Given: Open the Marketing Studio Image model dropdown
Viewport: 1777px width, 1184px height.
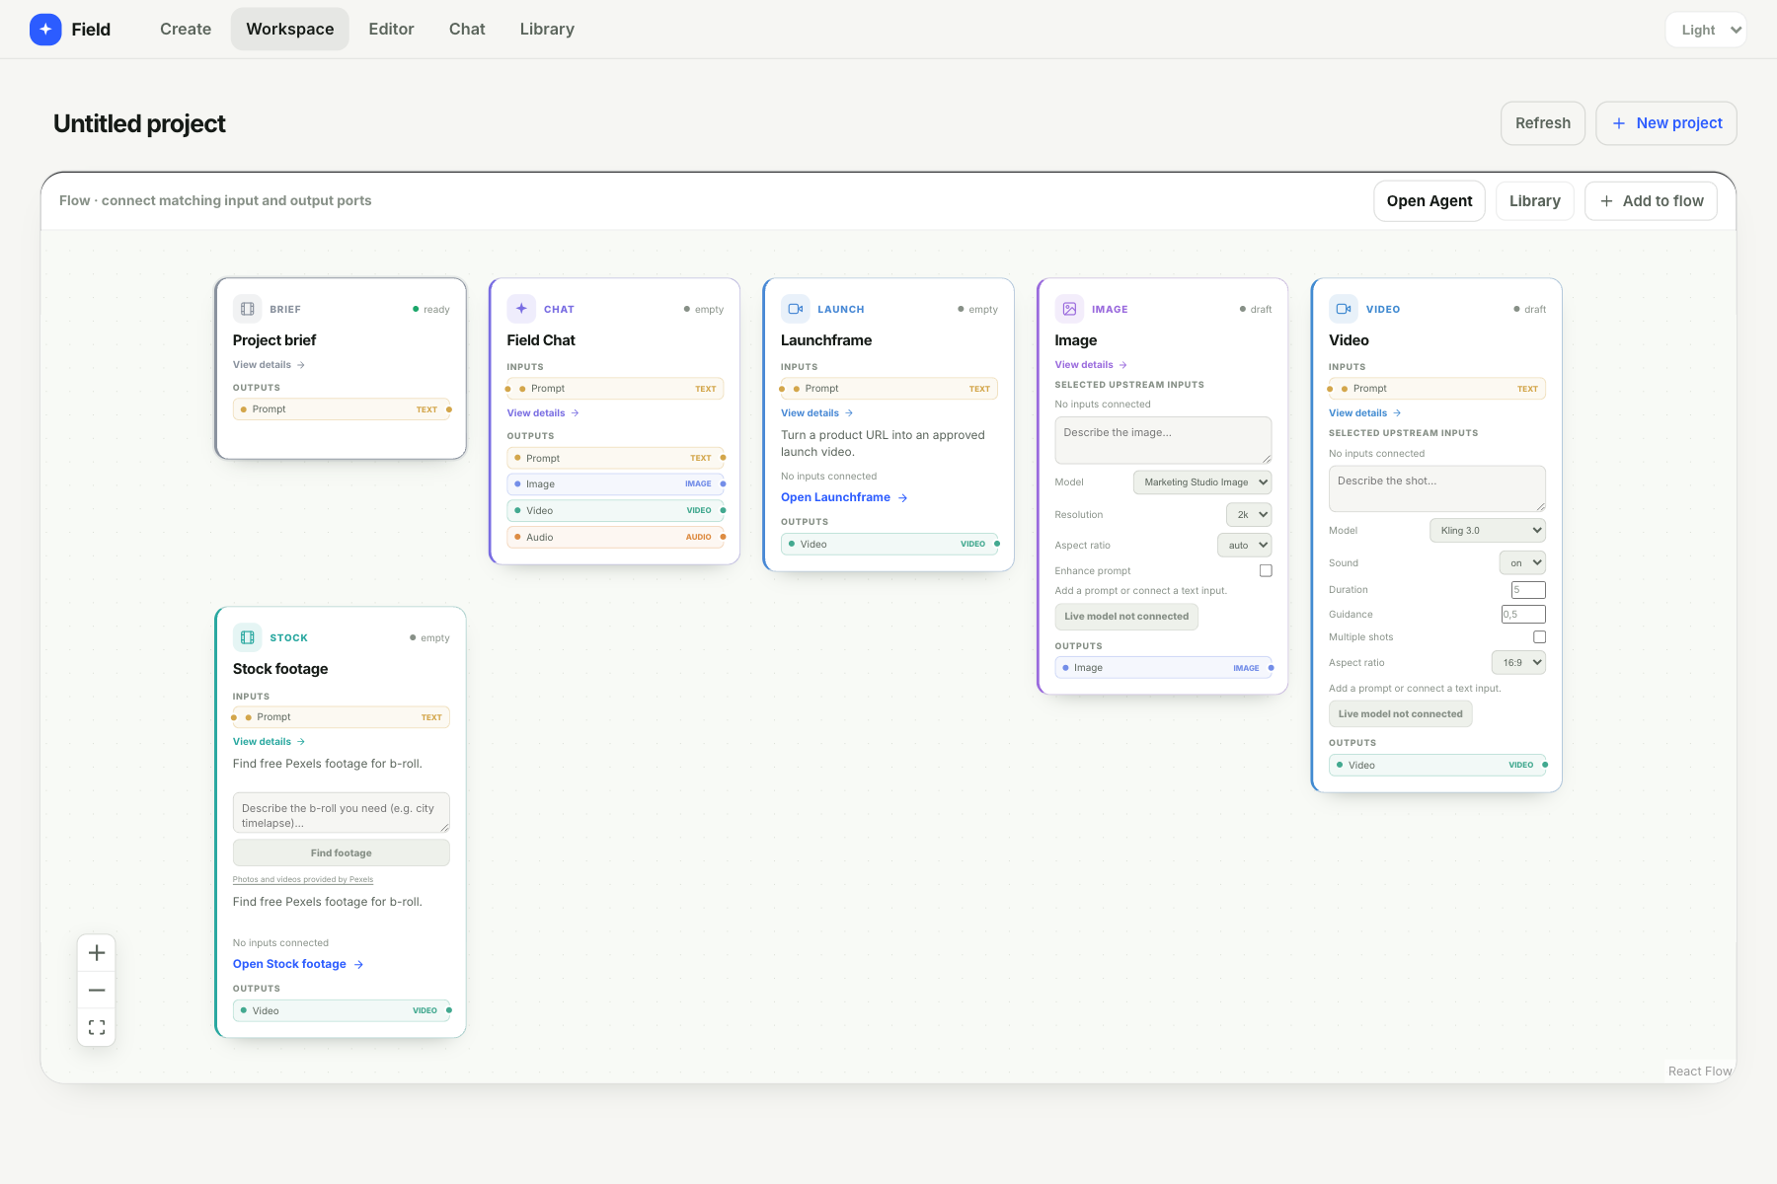Looking at the screenshot, I should pos(1202,482).
